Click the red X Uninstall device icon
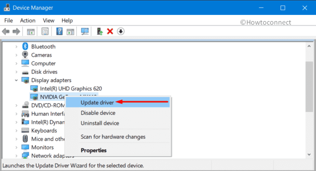This screenshot has height=171, width=316. (x=110, y=31)
